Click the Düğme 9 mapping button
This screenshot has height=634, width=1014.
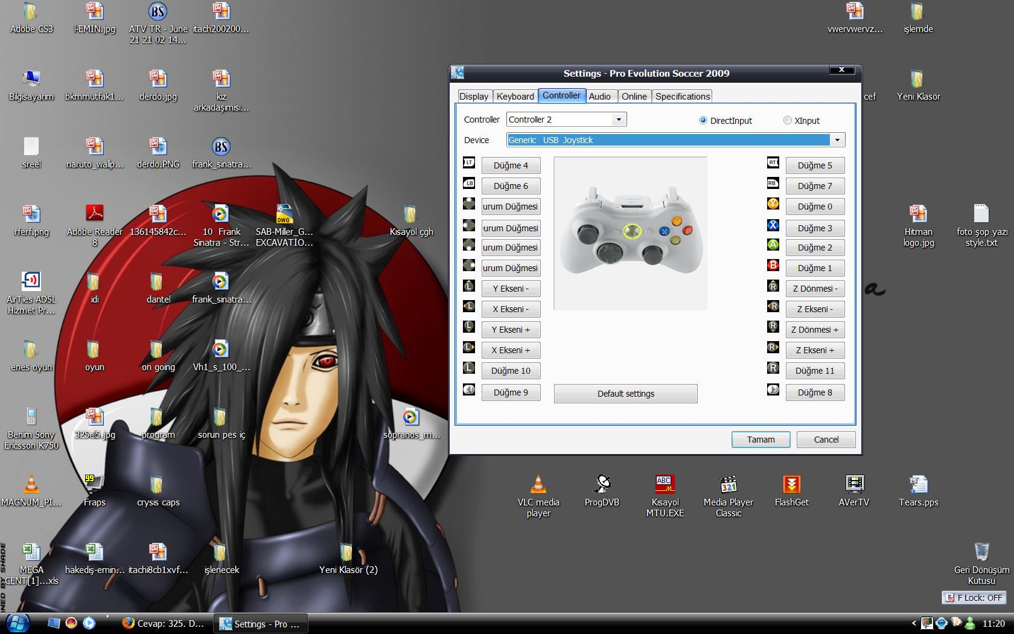pyautogui.click(x=511, y=392)
